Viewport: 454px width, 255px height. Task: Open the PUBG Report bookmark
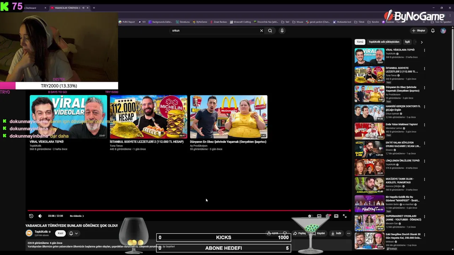click(127, 22)
